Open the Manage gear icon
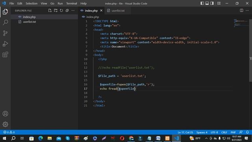Image resolution: width=252 pixels, height=142 pixels. [x=5, y=124]
